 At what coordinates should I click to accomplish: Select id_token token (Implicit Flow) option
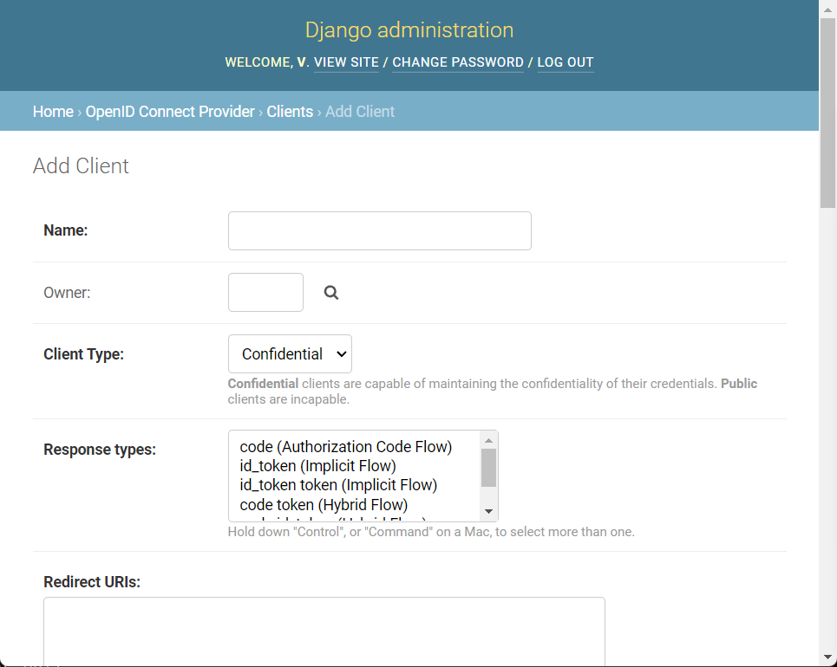338,485
